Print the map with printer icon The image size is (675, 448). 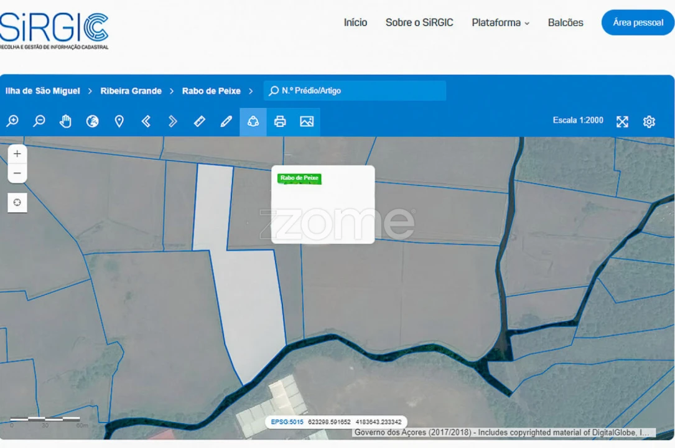280,121
